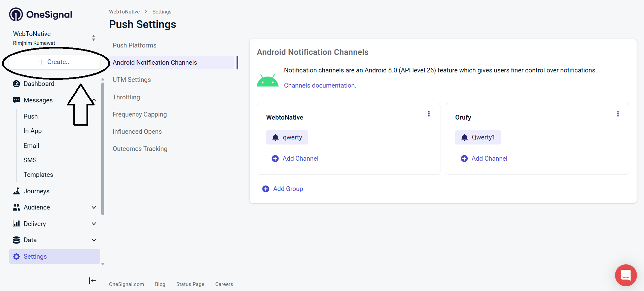Expand the Data menu section

(x=94, y=240)
